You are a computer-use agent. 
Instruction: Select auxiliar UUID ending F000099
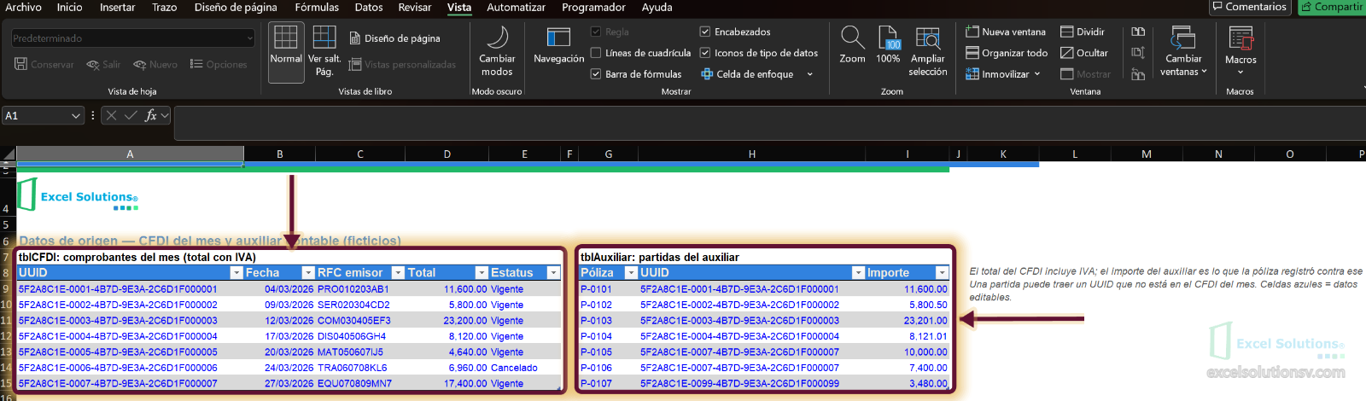pyautogui.click(x=752, y=384)
